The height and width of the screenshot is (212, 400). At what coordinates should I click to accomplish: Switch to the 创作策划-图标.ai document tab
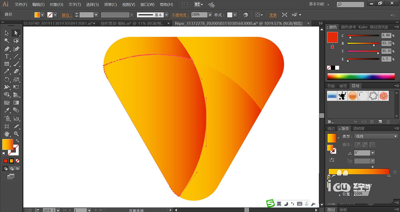point(133,24)
